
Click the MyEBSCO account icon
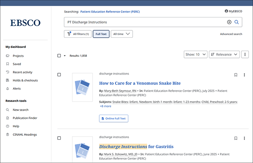(226, 11)
